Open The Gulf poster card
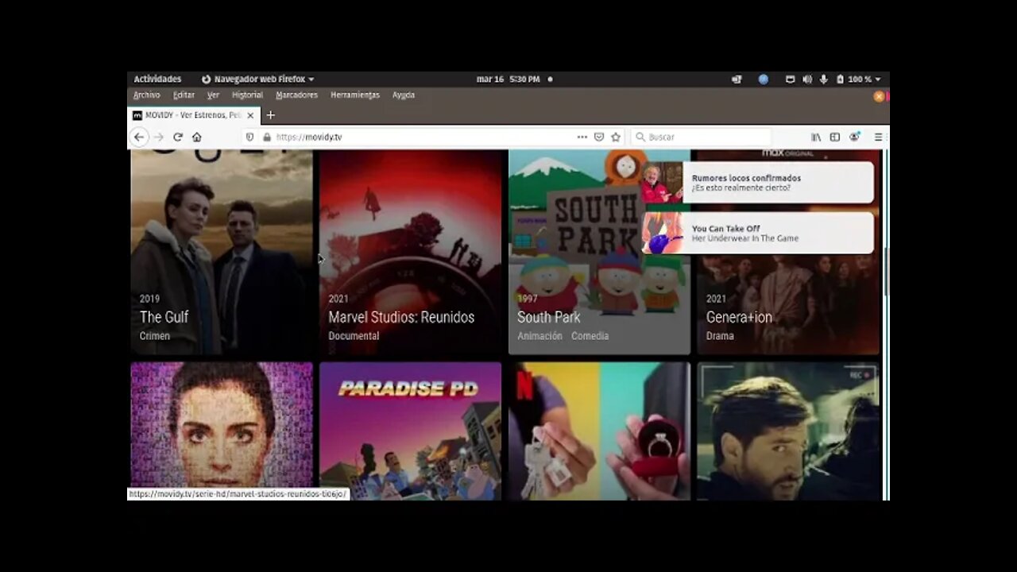This screenshot has width=1017, height=572. [222, 252]
